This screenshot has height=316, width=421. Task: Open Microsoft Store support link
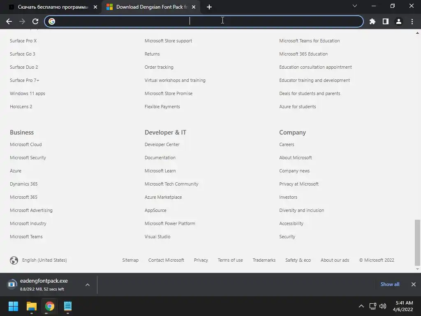click(168, 41)
